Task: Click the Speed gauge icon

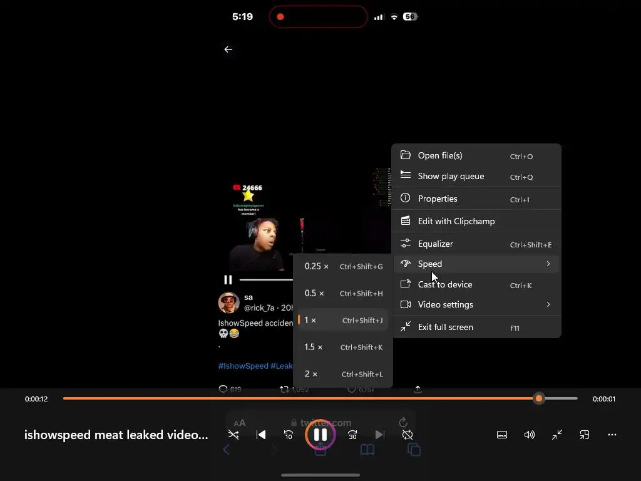Action: click(405, 264)
